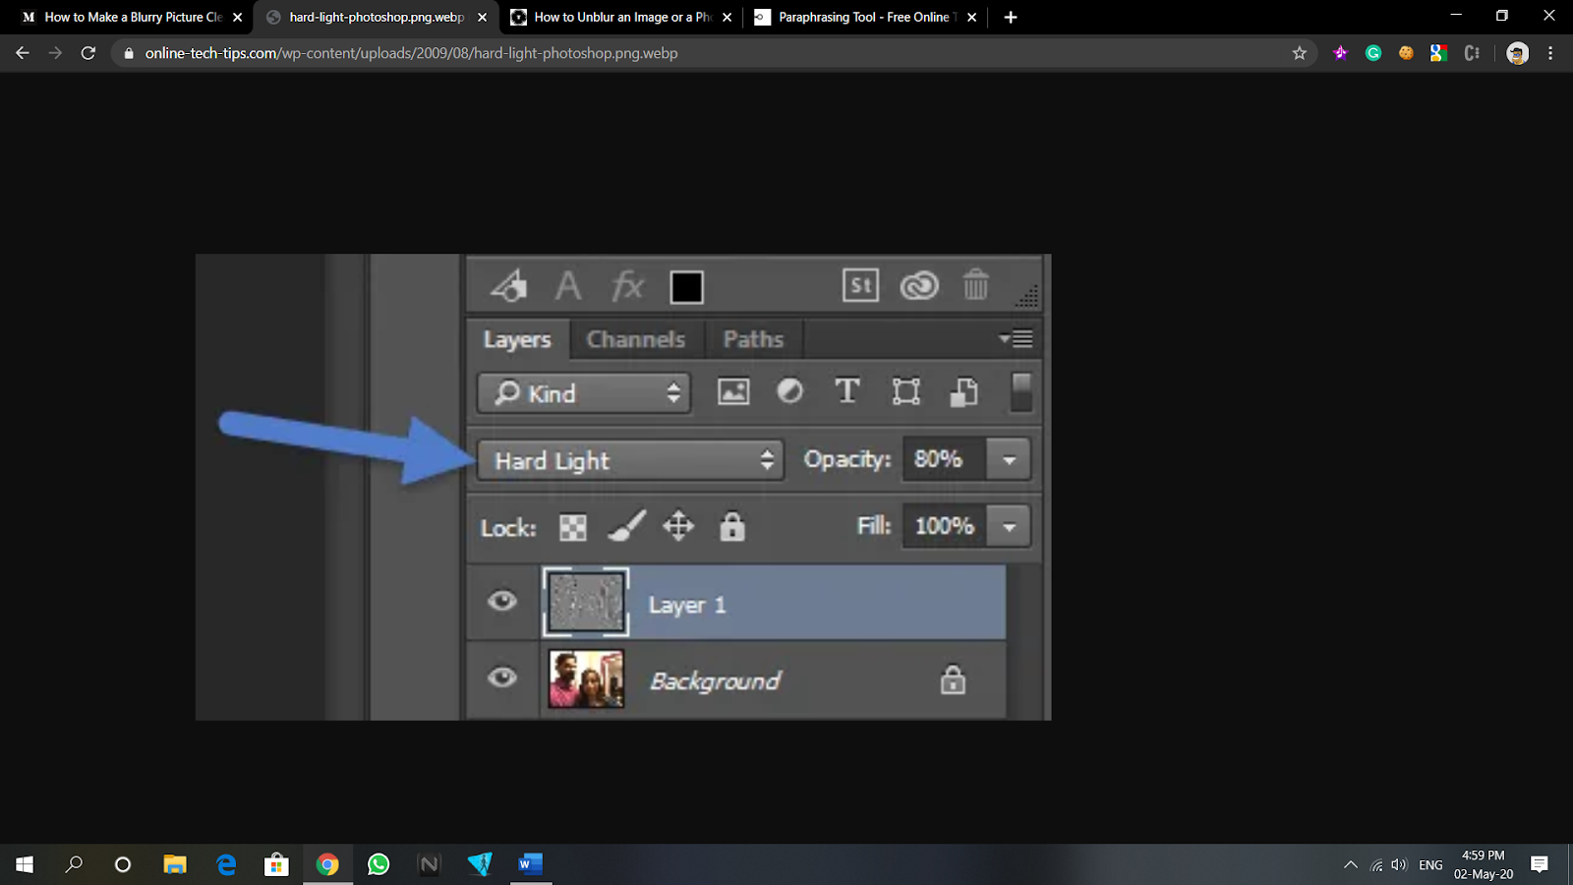Select the adjustment layer filter icon

tap(789, 392)
